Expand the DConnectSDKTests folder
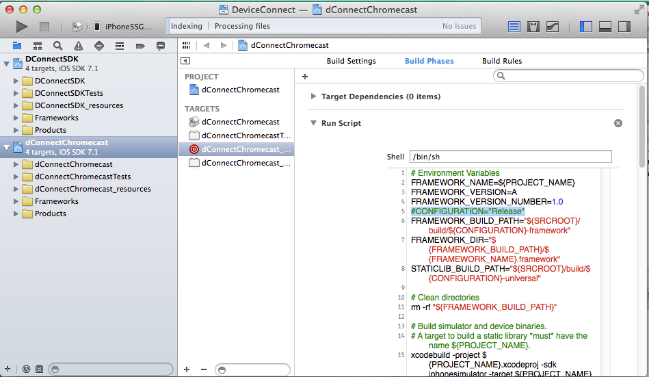The width and height of the screenshot is (649, 377). (16, 93)
